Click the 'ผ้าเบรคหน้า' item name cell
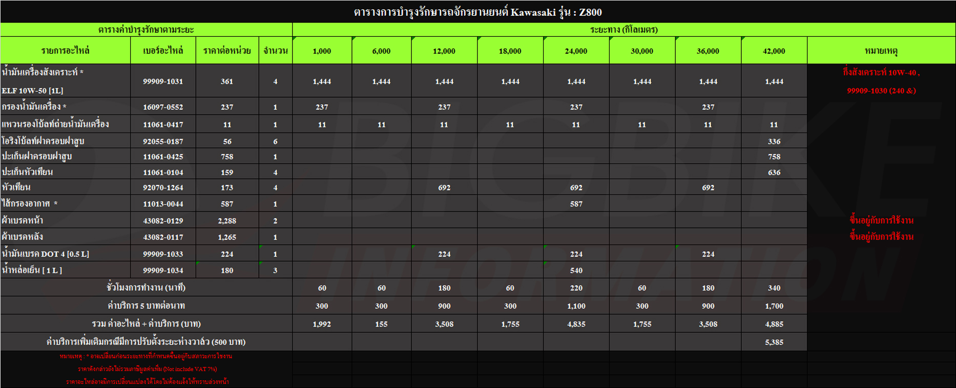This screenshot has width=956, height=388. [x=66, y=220]
